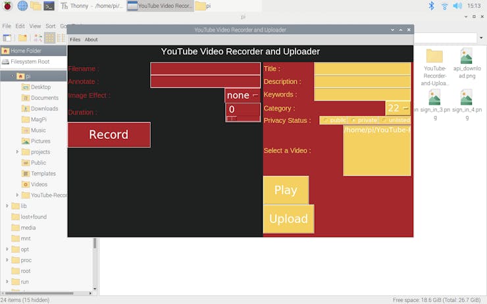Select Filesystem Root in the places panel
Screen dimensions: 487x304
[33, 61]
